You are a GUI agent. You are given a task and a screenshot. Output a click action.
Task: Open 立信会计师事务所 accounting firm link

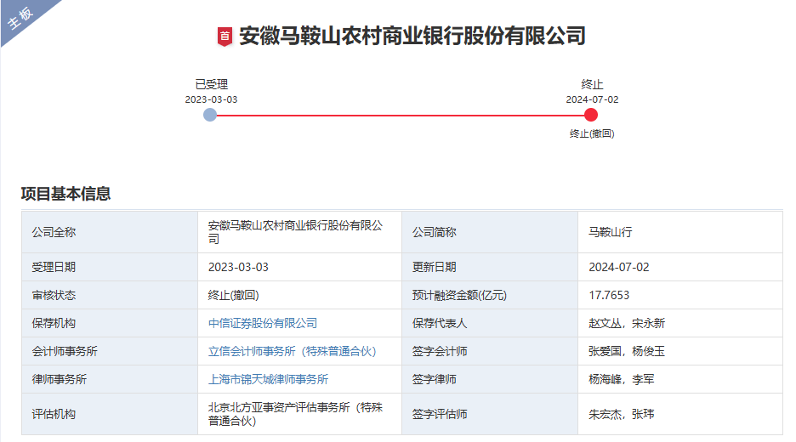pos(292,351)
